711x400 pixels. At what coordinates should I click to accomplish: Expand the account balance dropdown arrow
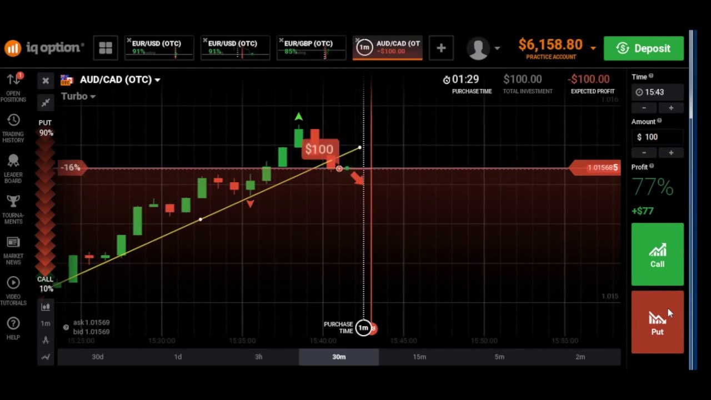point(593,48)
